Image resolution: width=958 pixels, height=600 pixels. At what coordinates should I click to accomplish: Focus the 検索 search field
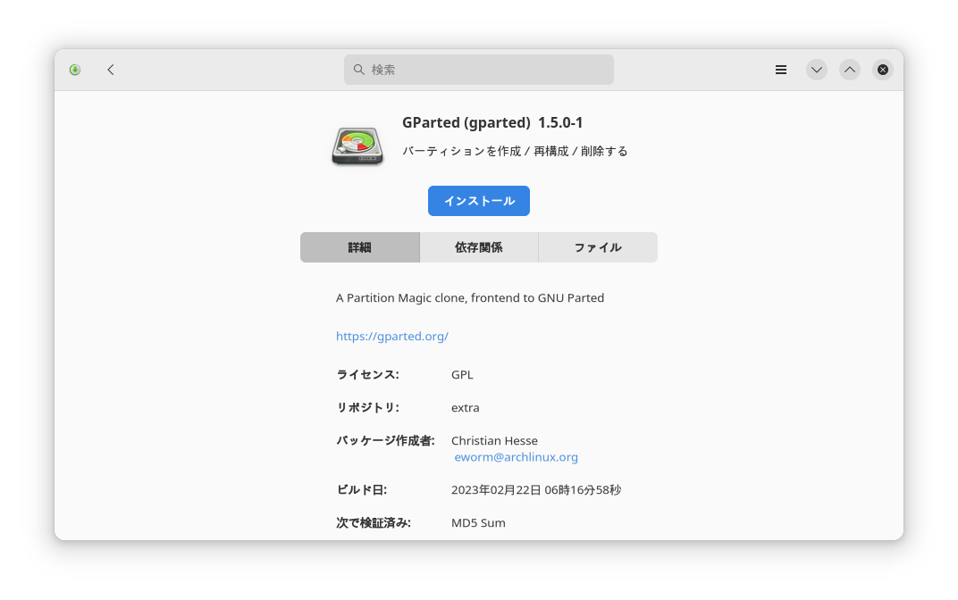(478, 70)
